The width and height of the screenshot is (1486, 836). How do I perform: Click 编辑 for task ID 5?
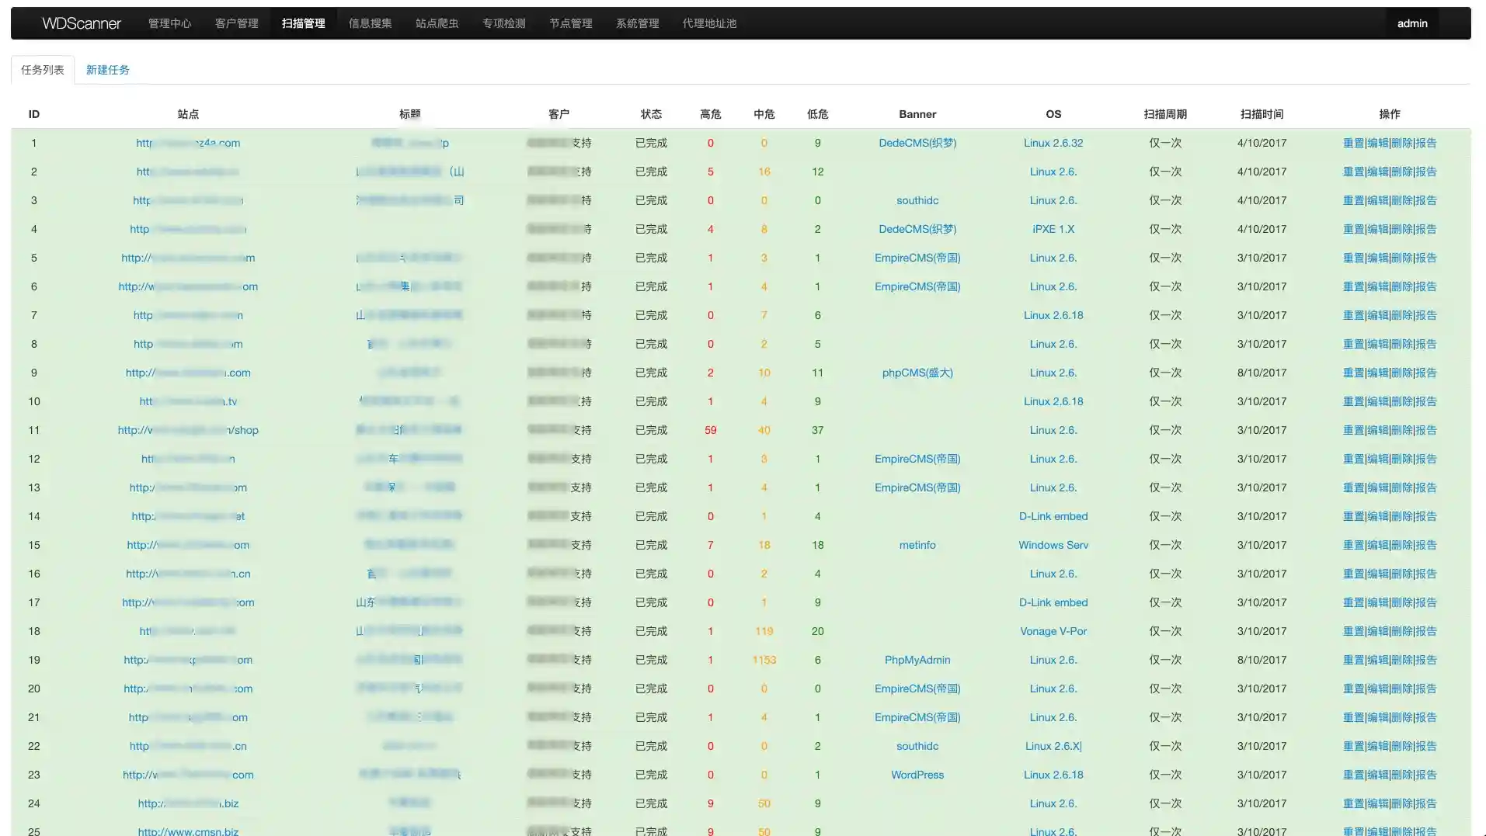[1377, 258]
